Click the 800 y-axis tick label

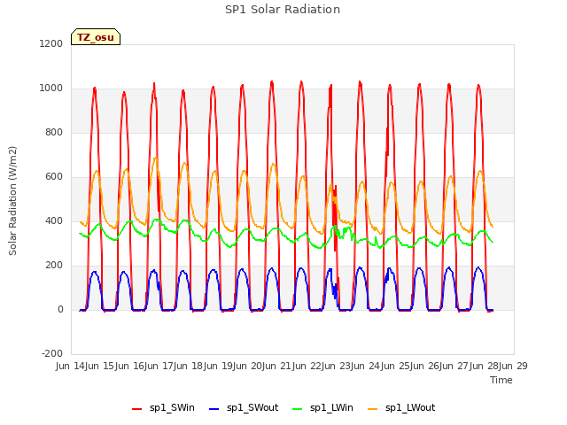pos(54,132)
